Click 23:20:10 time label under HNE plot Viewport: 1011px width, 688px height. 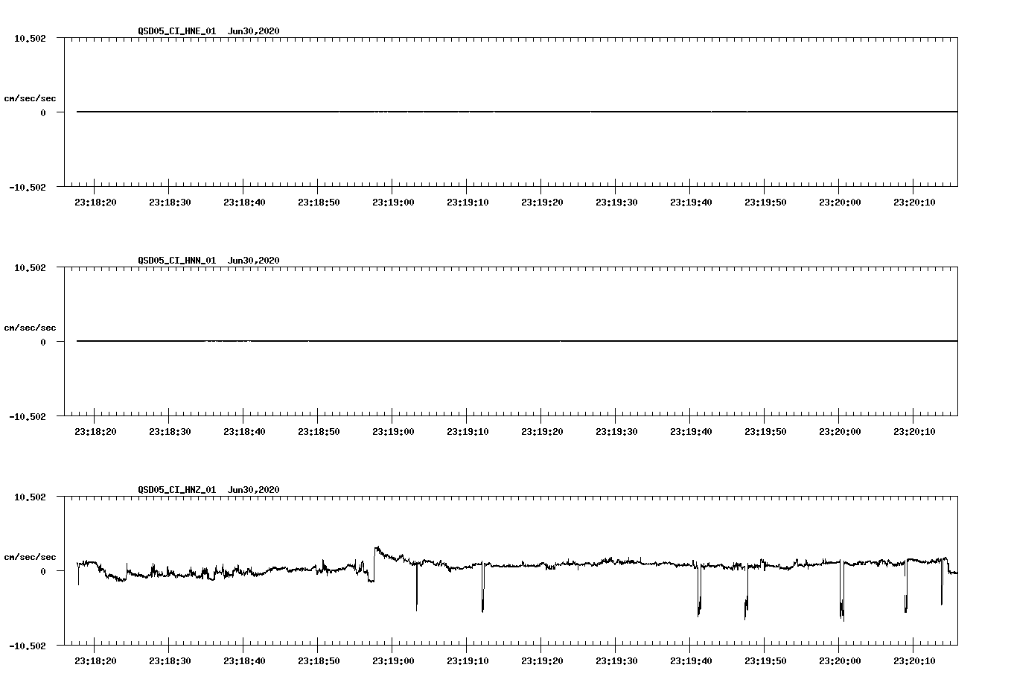[914, 203]
